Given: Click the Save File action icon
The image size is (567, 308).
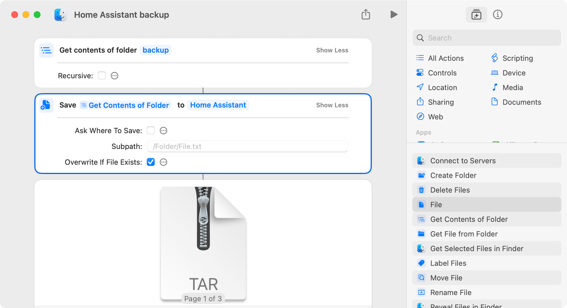Looking at the screenshot, I should point(46,105).
